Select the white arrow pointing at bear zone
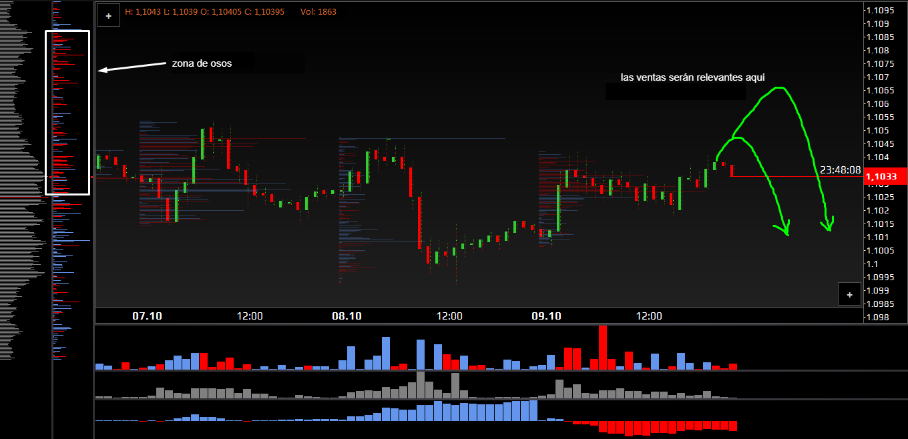The height and width of the screenshot is (439, 908). 132,67
